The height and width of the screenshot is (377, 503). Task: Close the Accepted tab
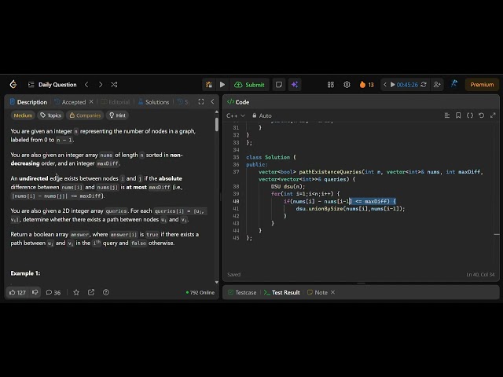coord(91,101)
